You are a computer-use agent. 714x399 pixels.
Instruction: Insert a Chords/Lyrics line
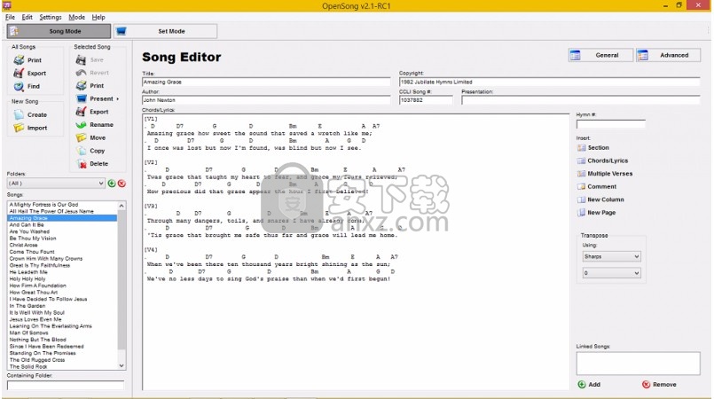(602, 160)
